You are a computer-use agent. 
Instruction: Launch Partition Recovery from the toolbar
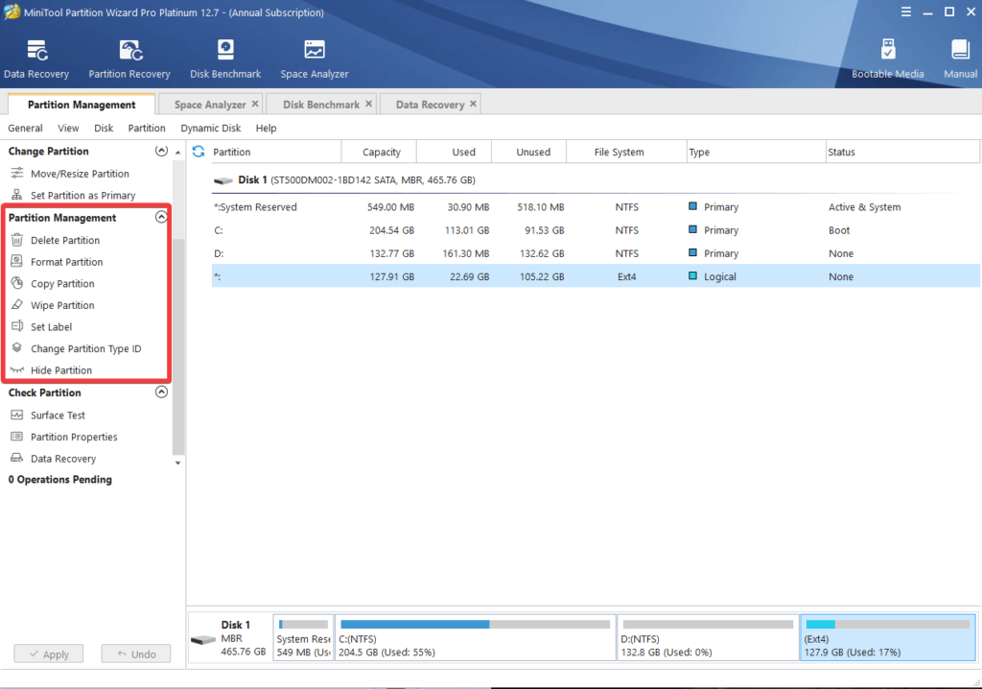coord(129,50)
